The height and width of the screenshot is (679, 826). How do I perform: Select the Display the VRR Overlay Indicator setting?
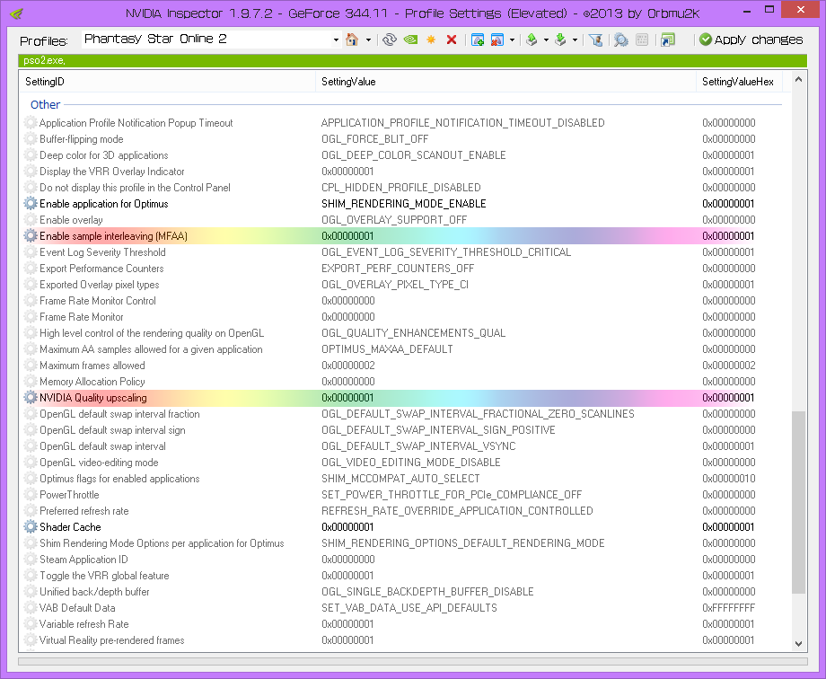[111, 172]
